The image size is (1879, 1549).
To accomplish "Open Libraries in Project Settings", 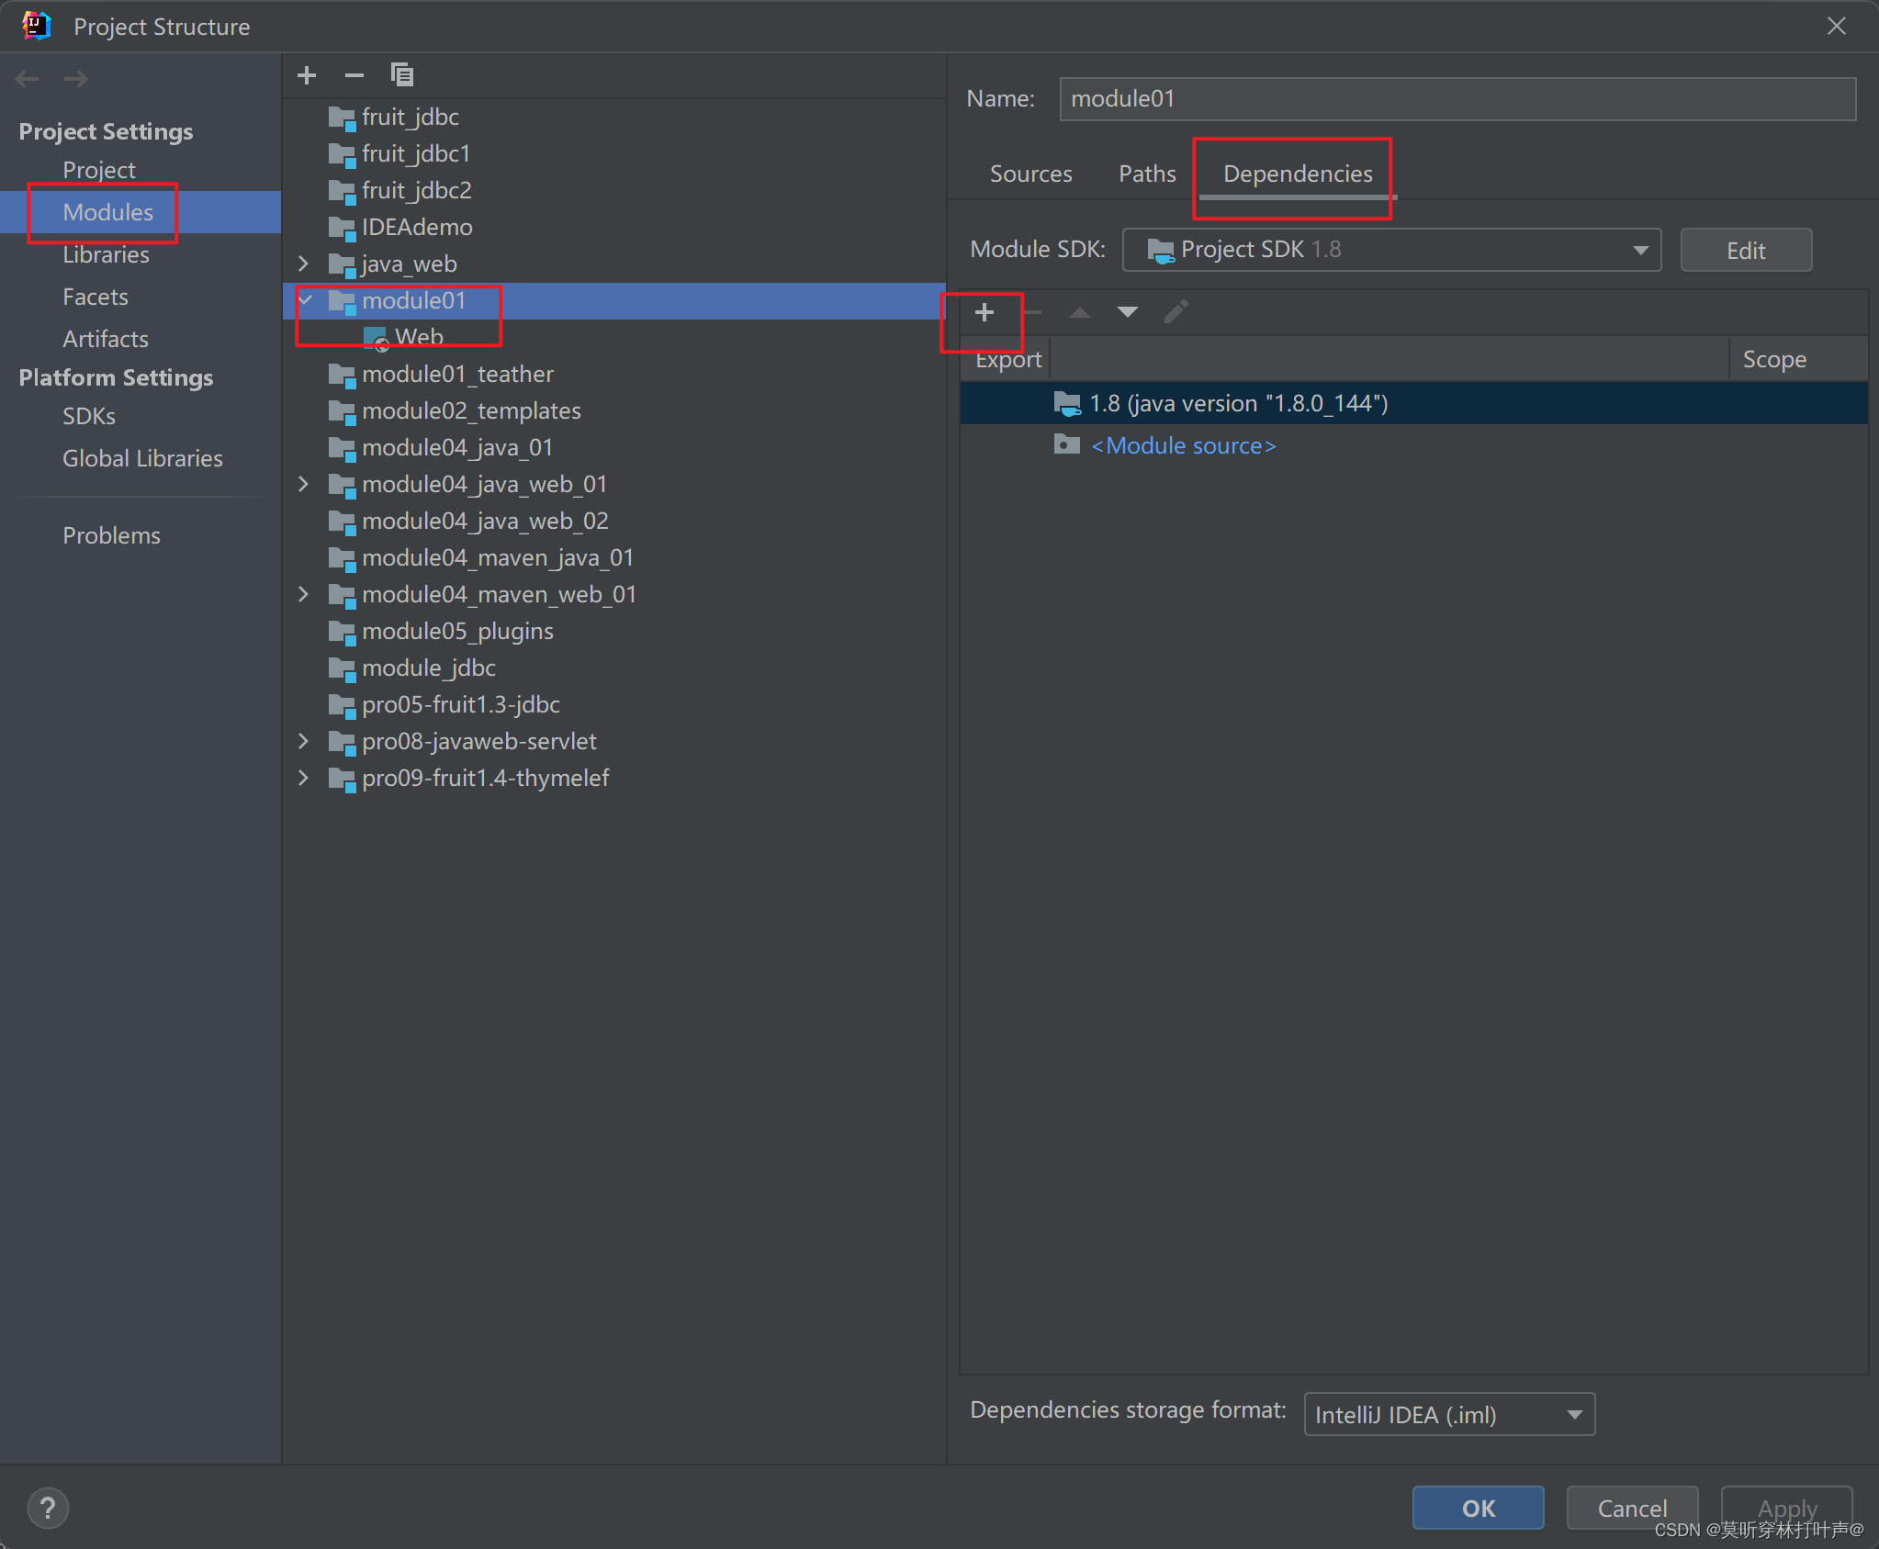I will point(106,254).
